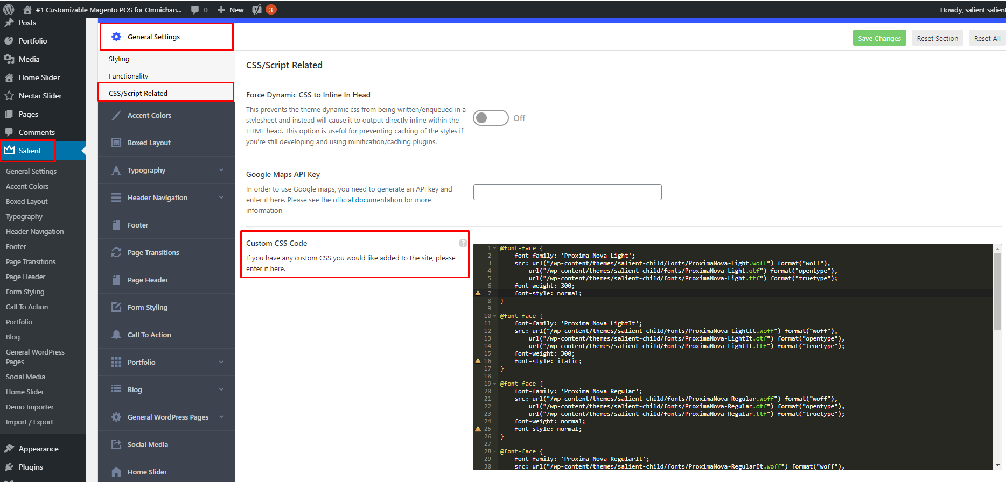Click the Reset All button
Viewport: 1006px width, 482px height.
pos(987,38)
